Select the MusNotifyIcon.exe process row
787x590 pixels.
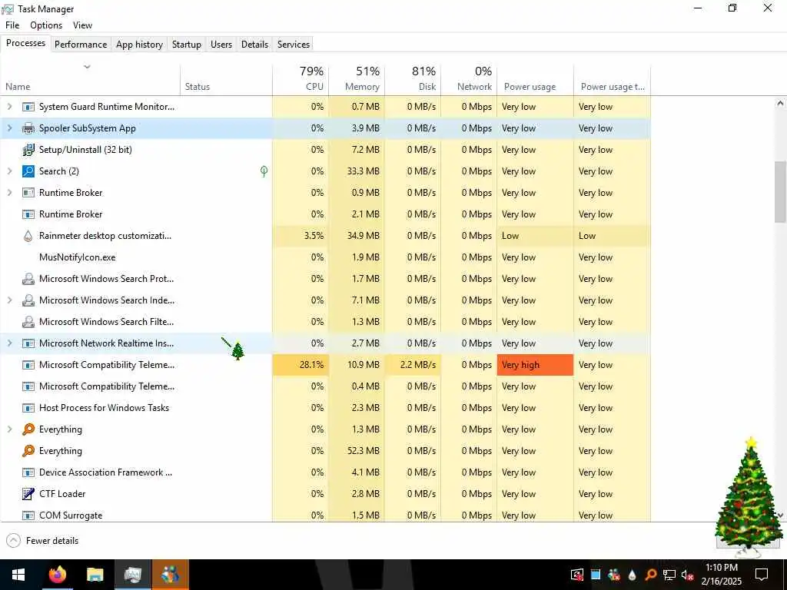tap(325, 257)
